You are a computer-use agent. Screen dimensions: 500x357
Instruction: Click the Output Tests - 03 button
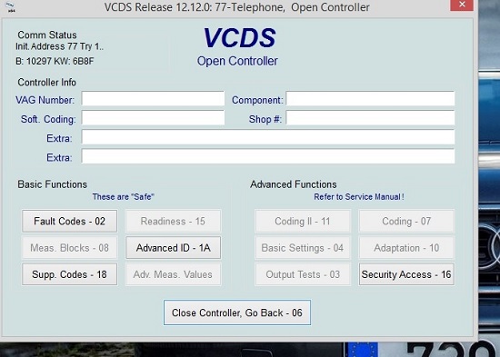click(x=303, y=274)
